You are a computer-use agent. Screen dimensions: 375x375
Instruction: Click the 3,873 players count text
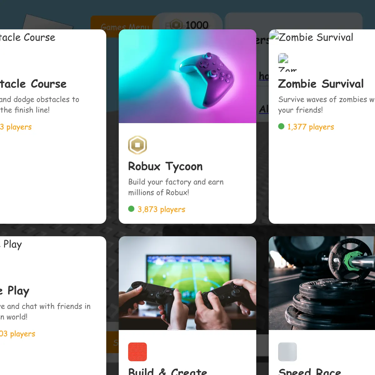coord(161,209)
